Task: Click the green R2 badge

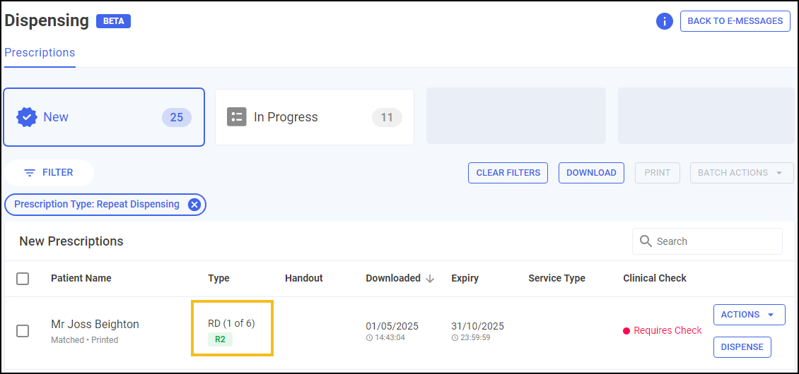Action: [220, 339]
